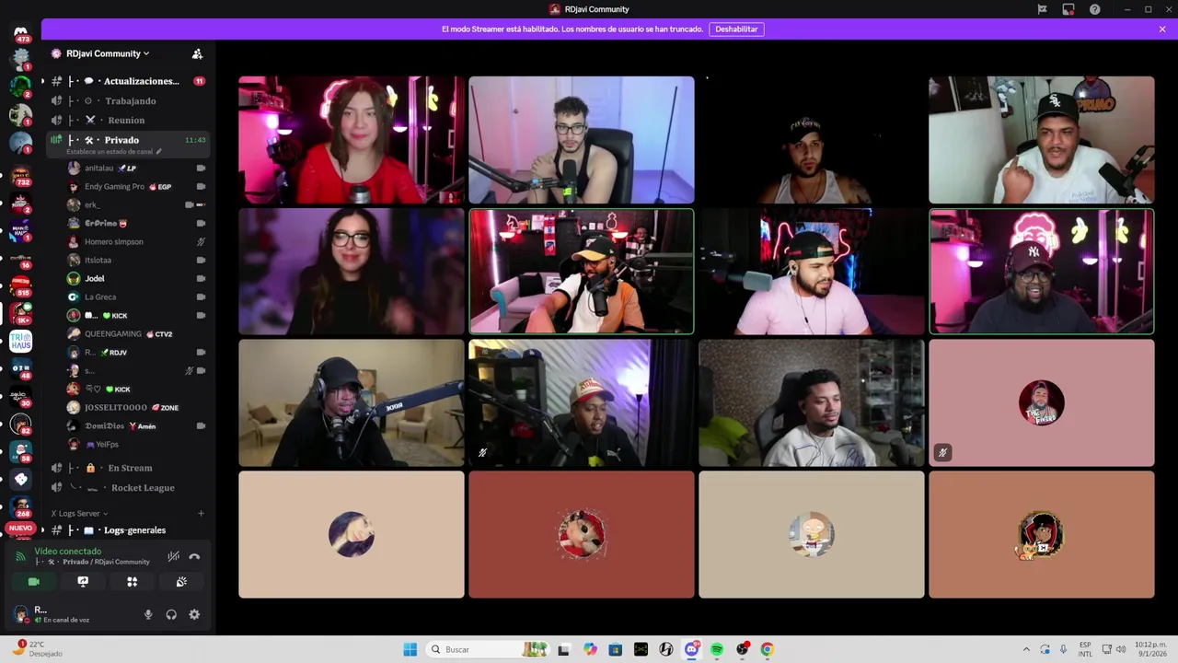This screenshot has width=1178, height=663.
Task: Select user anitalau in voice list
Action: (x=137, y=169)
